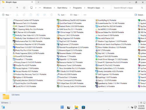Select Smart Driver Manager 7.1.1205 Portable
Viewport: 146px width, 110px height.
112,60
